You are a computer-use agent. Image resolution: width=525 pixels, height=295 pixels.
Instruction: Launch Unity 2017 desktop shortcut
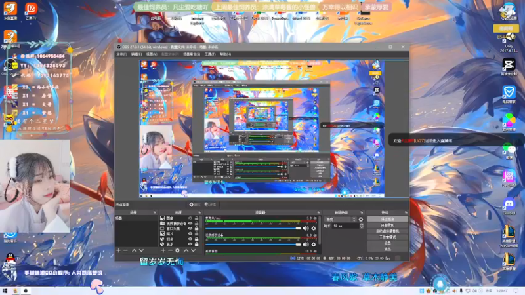click(509, 43)
